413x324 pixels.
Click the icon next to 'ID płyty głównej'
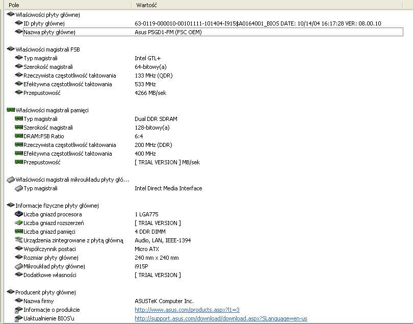click(x=19, y=23)
